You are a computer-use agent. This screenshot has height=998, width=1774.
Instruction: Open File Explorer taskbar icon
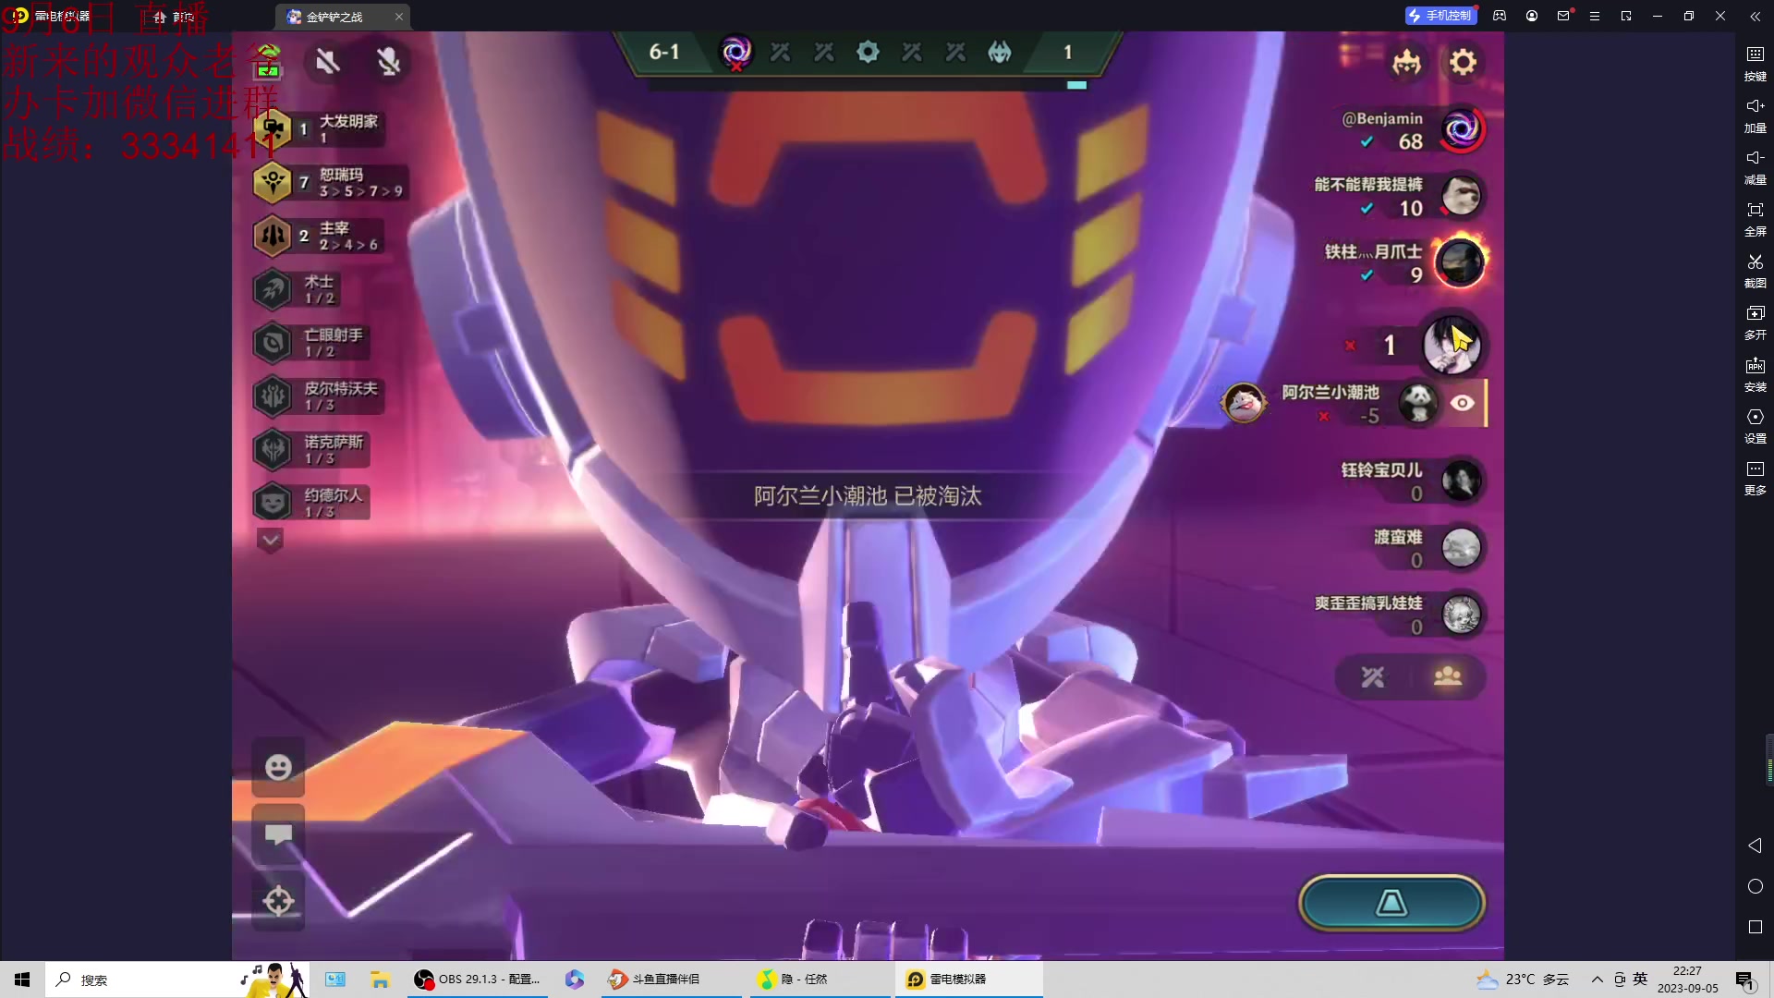coord(379,980)
